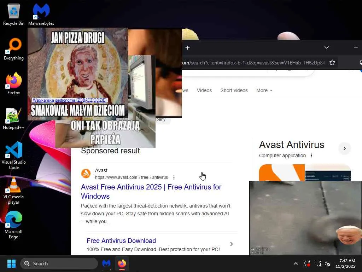
Task: Open network status tray icon
Action: 318,263
